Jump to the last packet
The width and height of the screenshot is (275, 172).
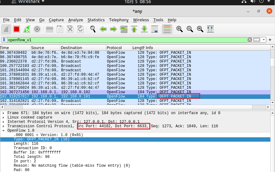[144, 29]
